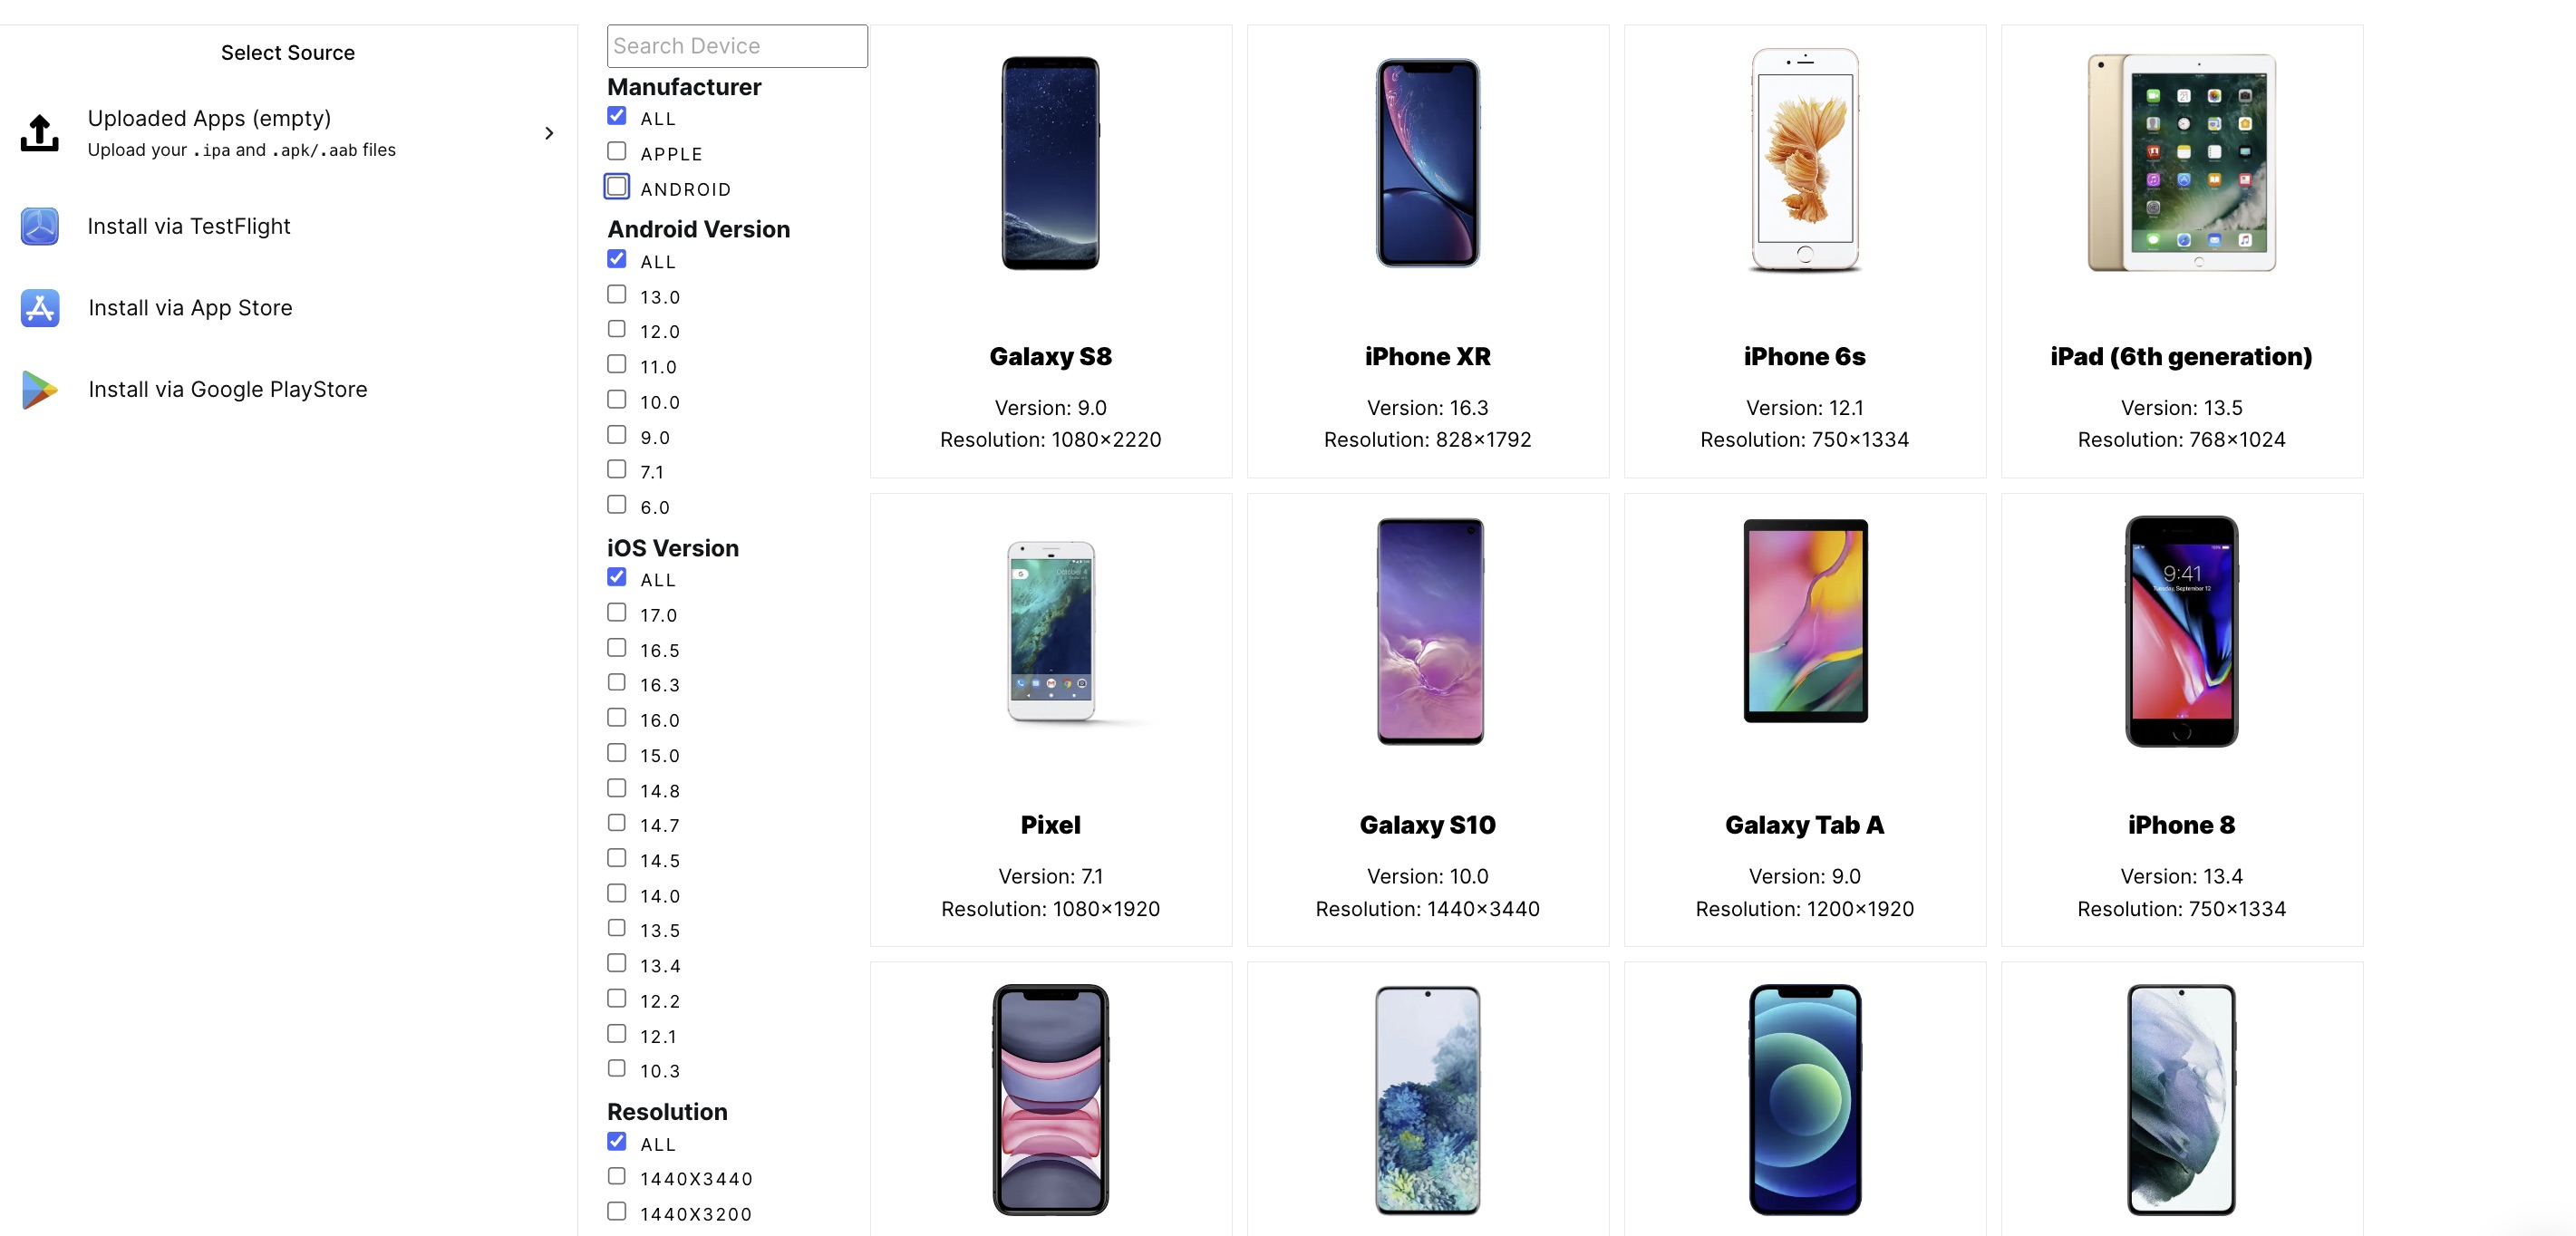Enable the iOS Version 16.3 checkbox
This screenshot has width=2576, height=1236.
(x=618, y=681)
